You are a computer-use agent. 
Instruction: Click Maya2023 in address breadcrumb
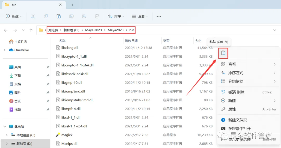point(116,30)
